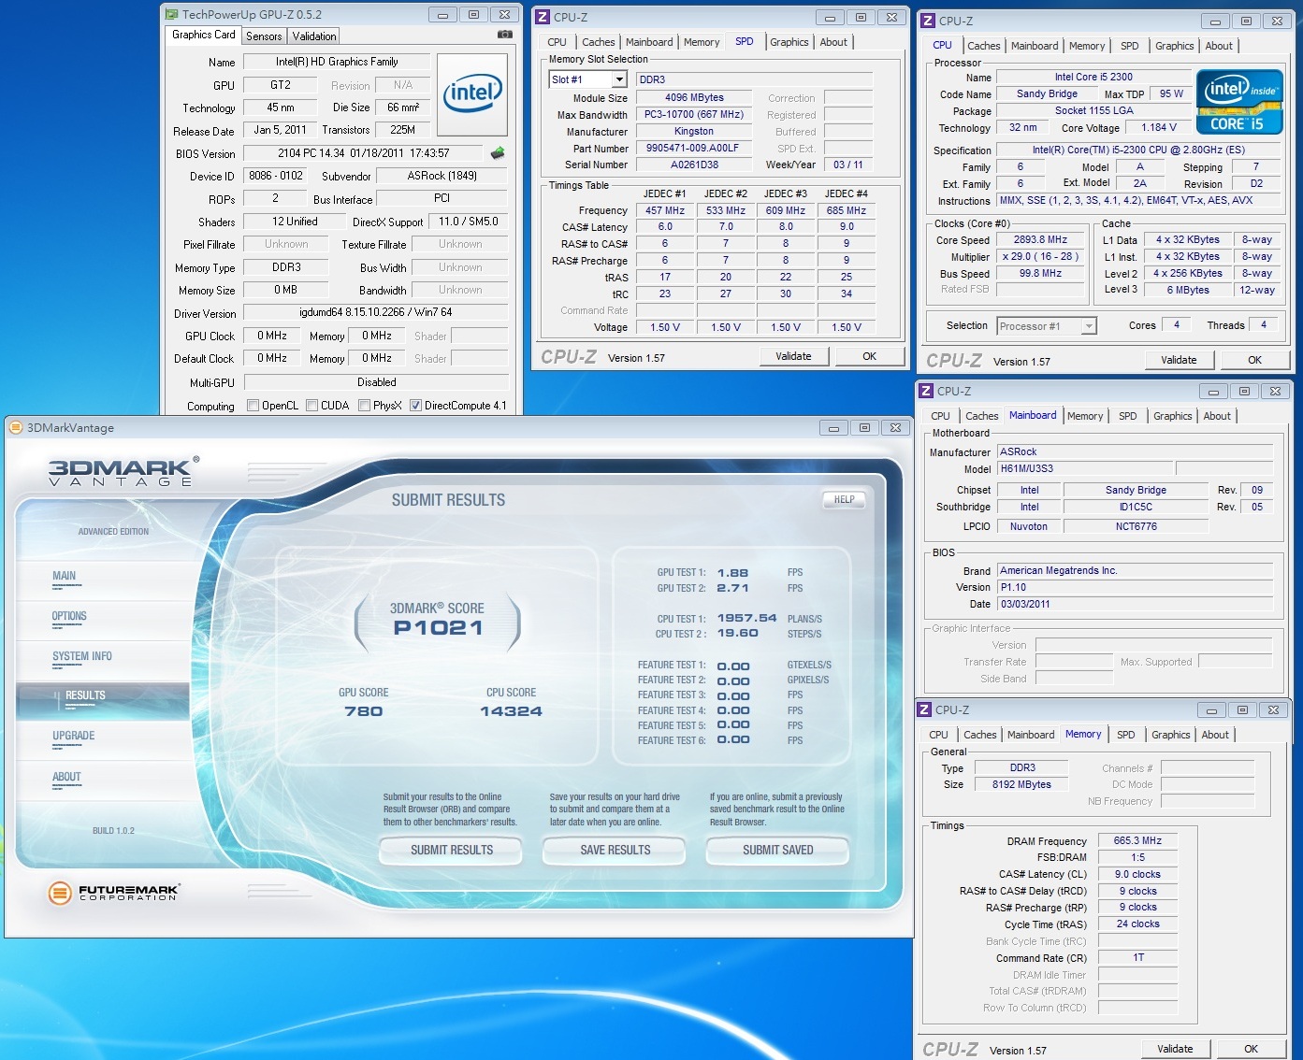Click the CPU-Z Memory window title icon
Screen dimensions: 1303x1060
[x=924, y=709]
